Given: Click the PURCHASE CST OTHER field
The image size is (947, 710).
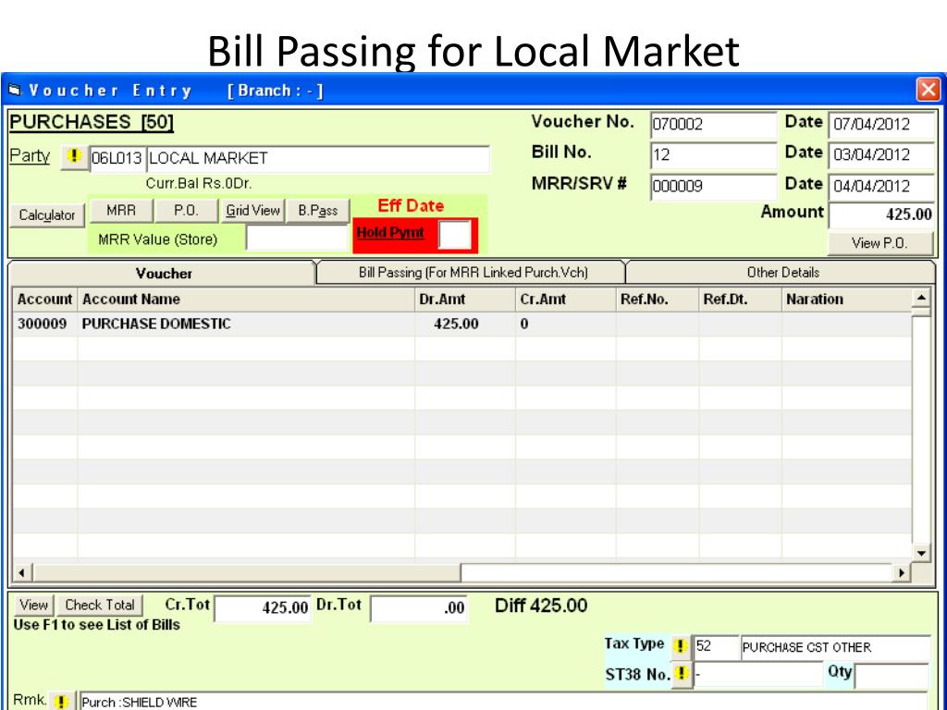Looking at the screenshot, I should [835, 648].
